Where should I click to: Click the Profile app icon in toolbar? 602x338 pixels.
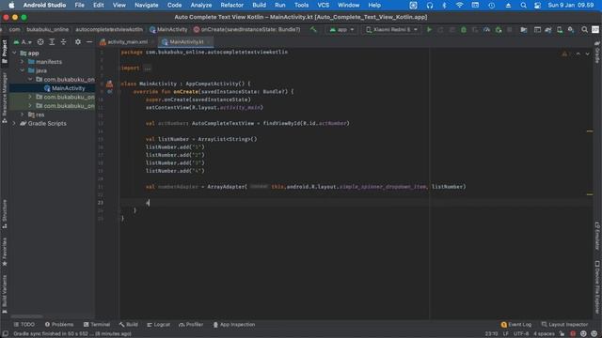(486, 29)
